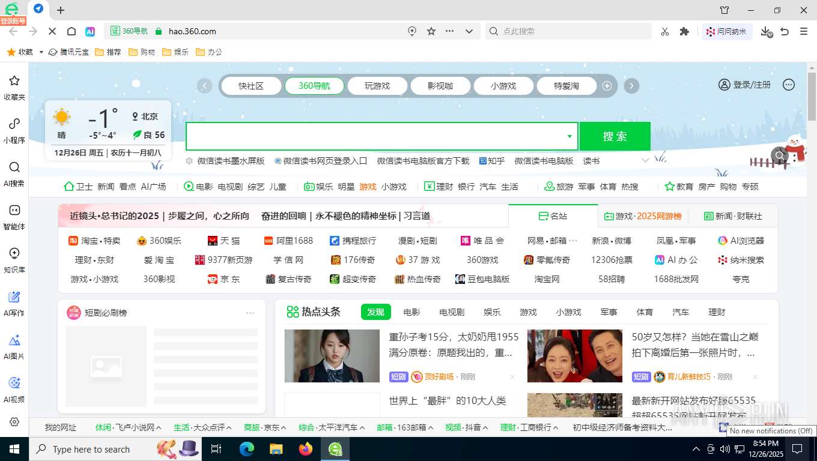Switch to 新闻·财联社 site tab
Viewport: 817px width, 461px height.
tap(733, 216)
